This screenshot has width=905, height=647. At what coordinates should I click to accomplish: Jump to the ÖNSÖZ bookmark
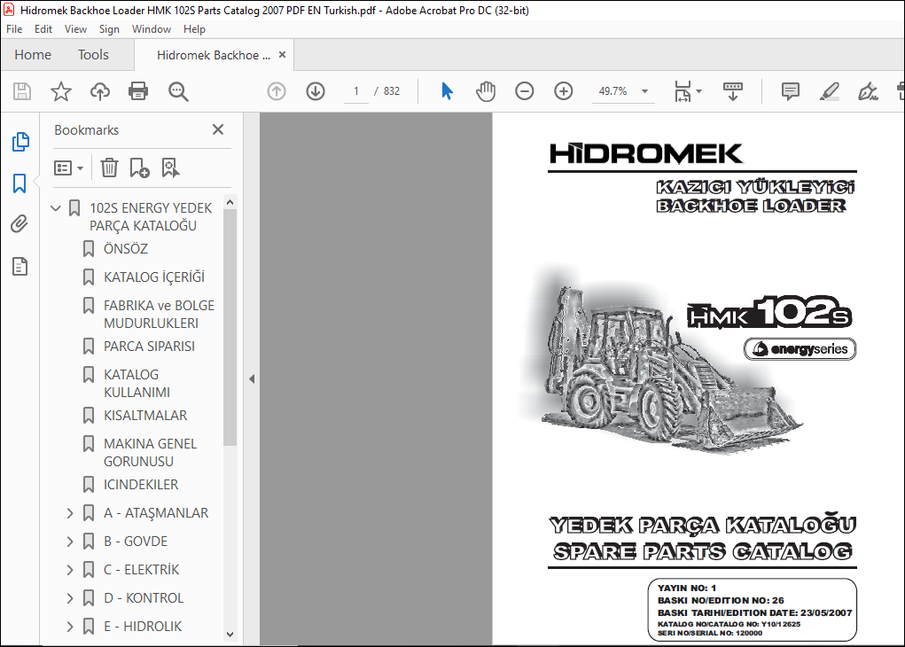click(x=126, y=249)
